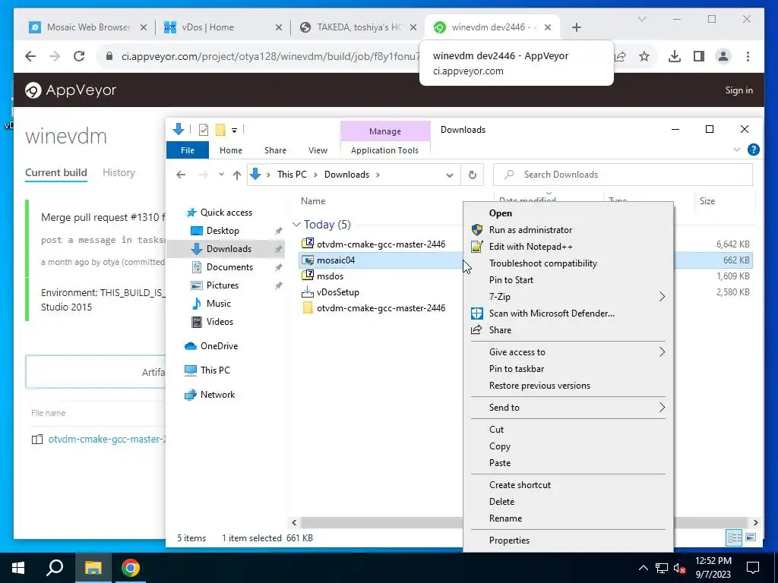This screenshot has height=583, width=778.
Task: Click File Explorer taskbar icon
Action: click(x=93, y=568)
